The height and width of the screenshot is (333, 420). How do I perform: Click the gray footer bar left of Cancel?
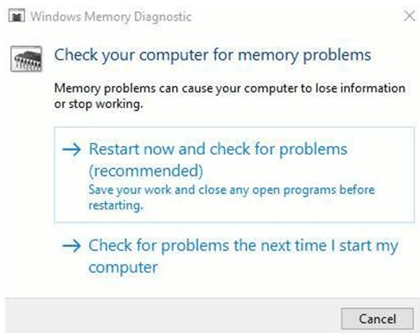click(x=173, y=317)
